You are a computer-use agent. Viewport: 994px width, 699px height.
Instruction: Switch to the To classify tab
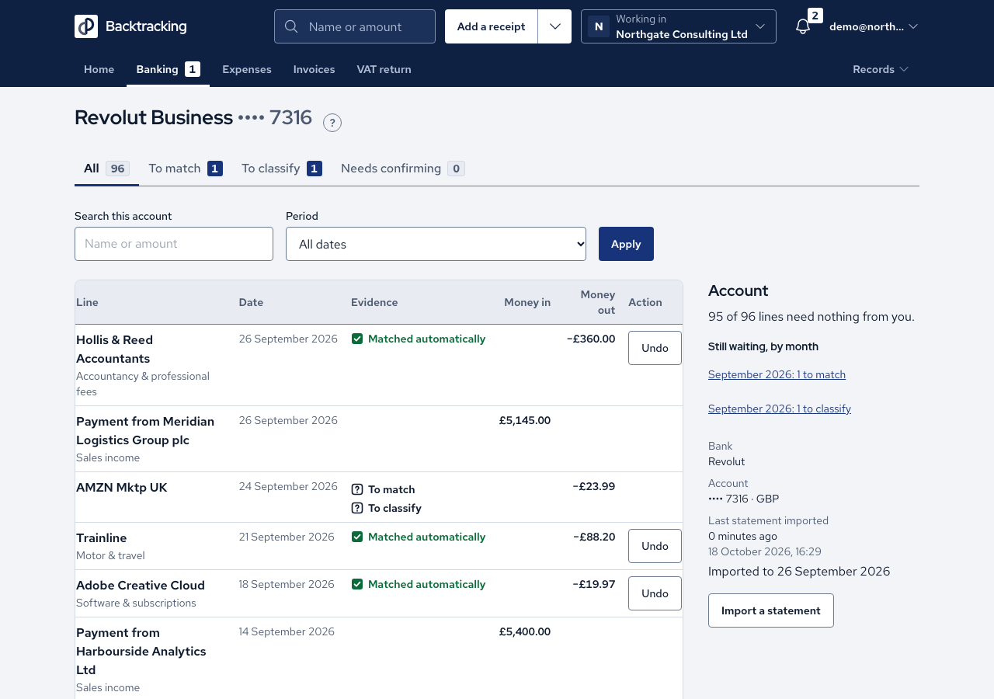click(282, 169)
